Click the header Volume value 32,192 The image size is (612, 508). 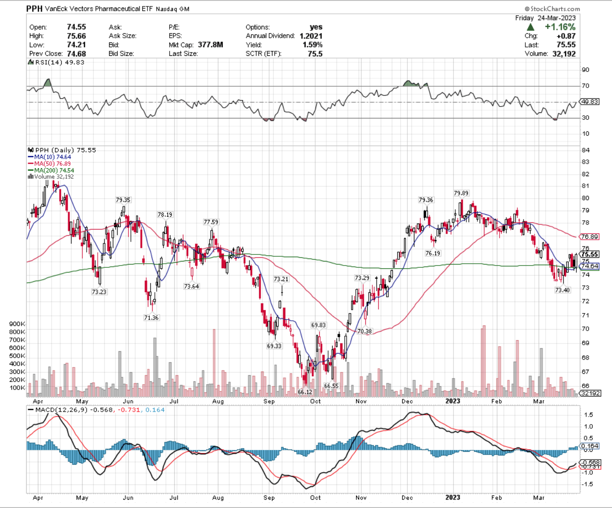tap(564, 53)
